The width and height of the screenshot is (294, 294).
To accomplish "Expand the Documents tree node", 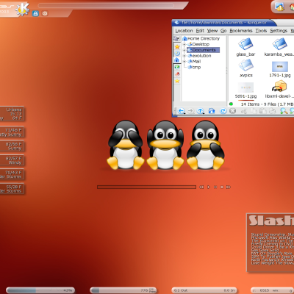I will tap(184, 50).
